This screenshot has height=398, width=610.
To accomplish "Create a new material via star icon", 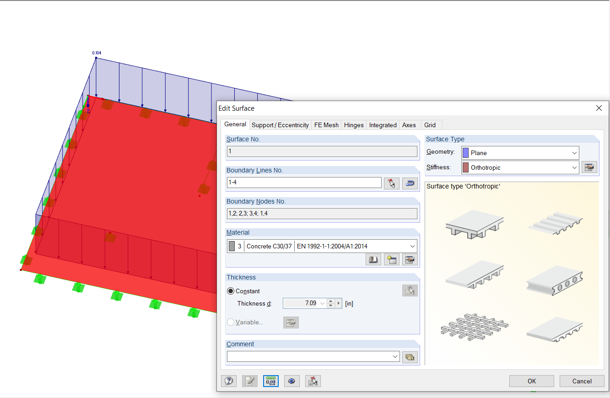I will coord(391,259).
